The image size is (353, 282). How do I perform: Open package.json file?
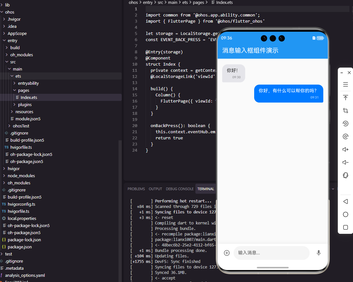(x=20, y=247)
